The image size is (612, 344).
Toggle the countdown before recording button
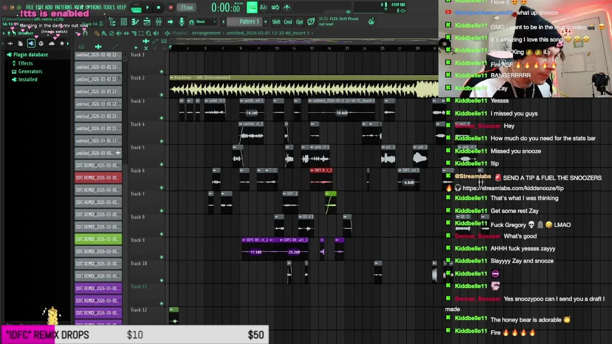click(263, 7)
